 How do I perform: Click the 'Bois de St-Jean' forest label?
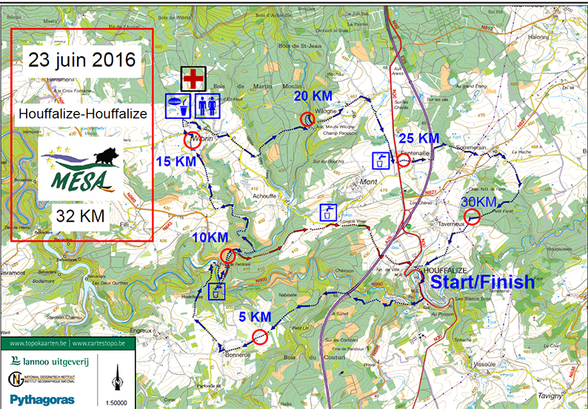coord(300,46)
